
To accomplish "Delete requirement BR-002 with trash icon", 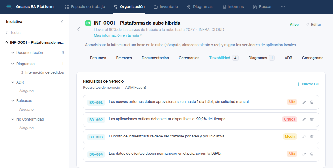I will click(x=312, y=119).
